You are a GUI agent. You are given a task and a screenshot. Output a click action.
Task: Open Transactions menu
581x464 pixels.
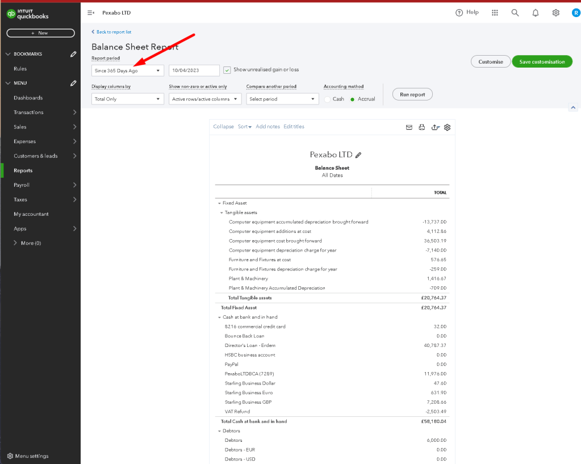[x=40, y=112]
